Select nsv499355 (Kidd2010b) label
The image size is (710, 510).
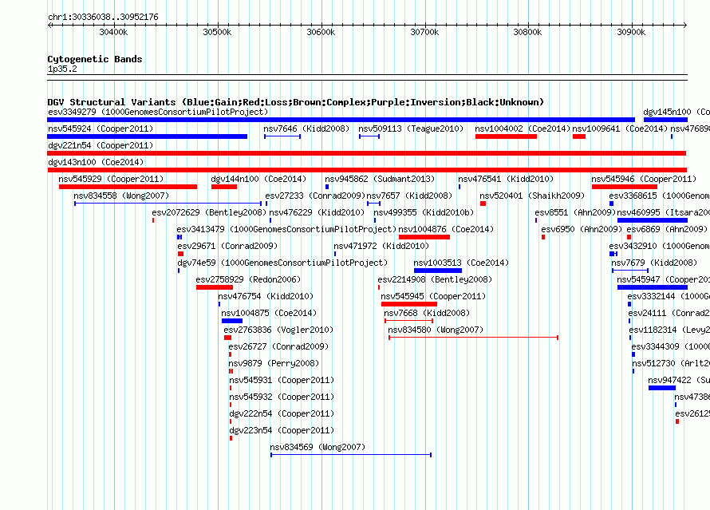click(424, 212)
